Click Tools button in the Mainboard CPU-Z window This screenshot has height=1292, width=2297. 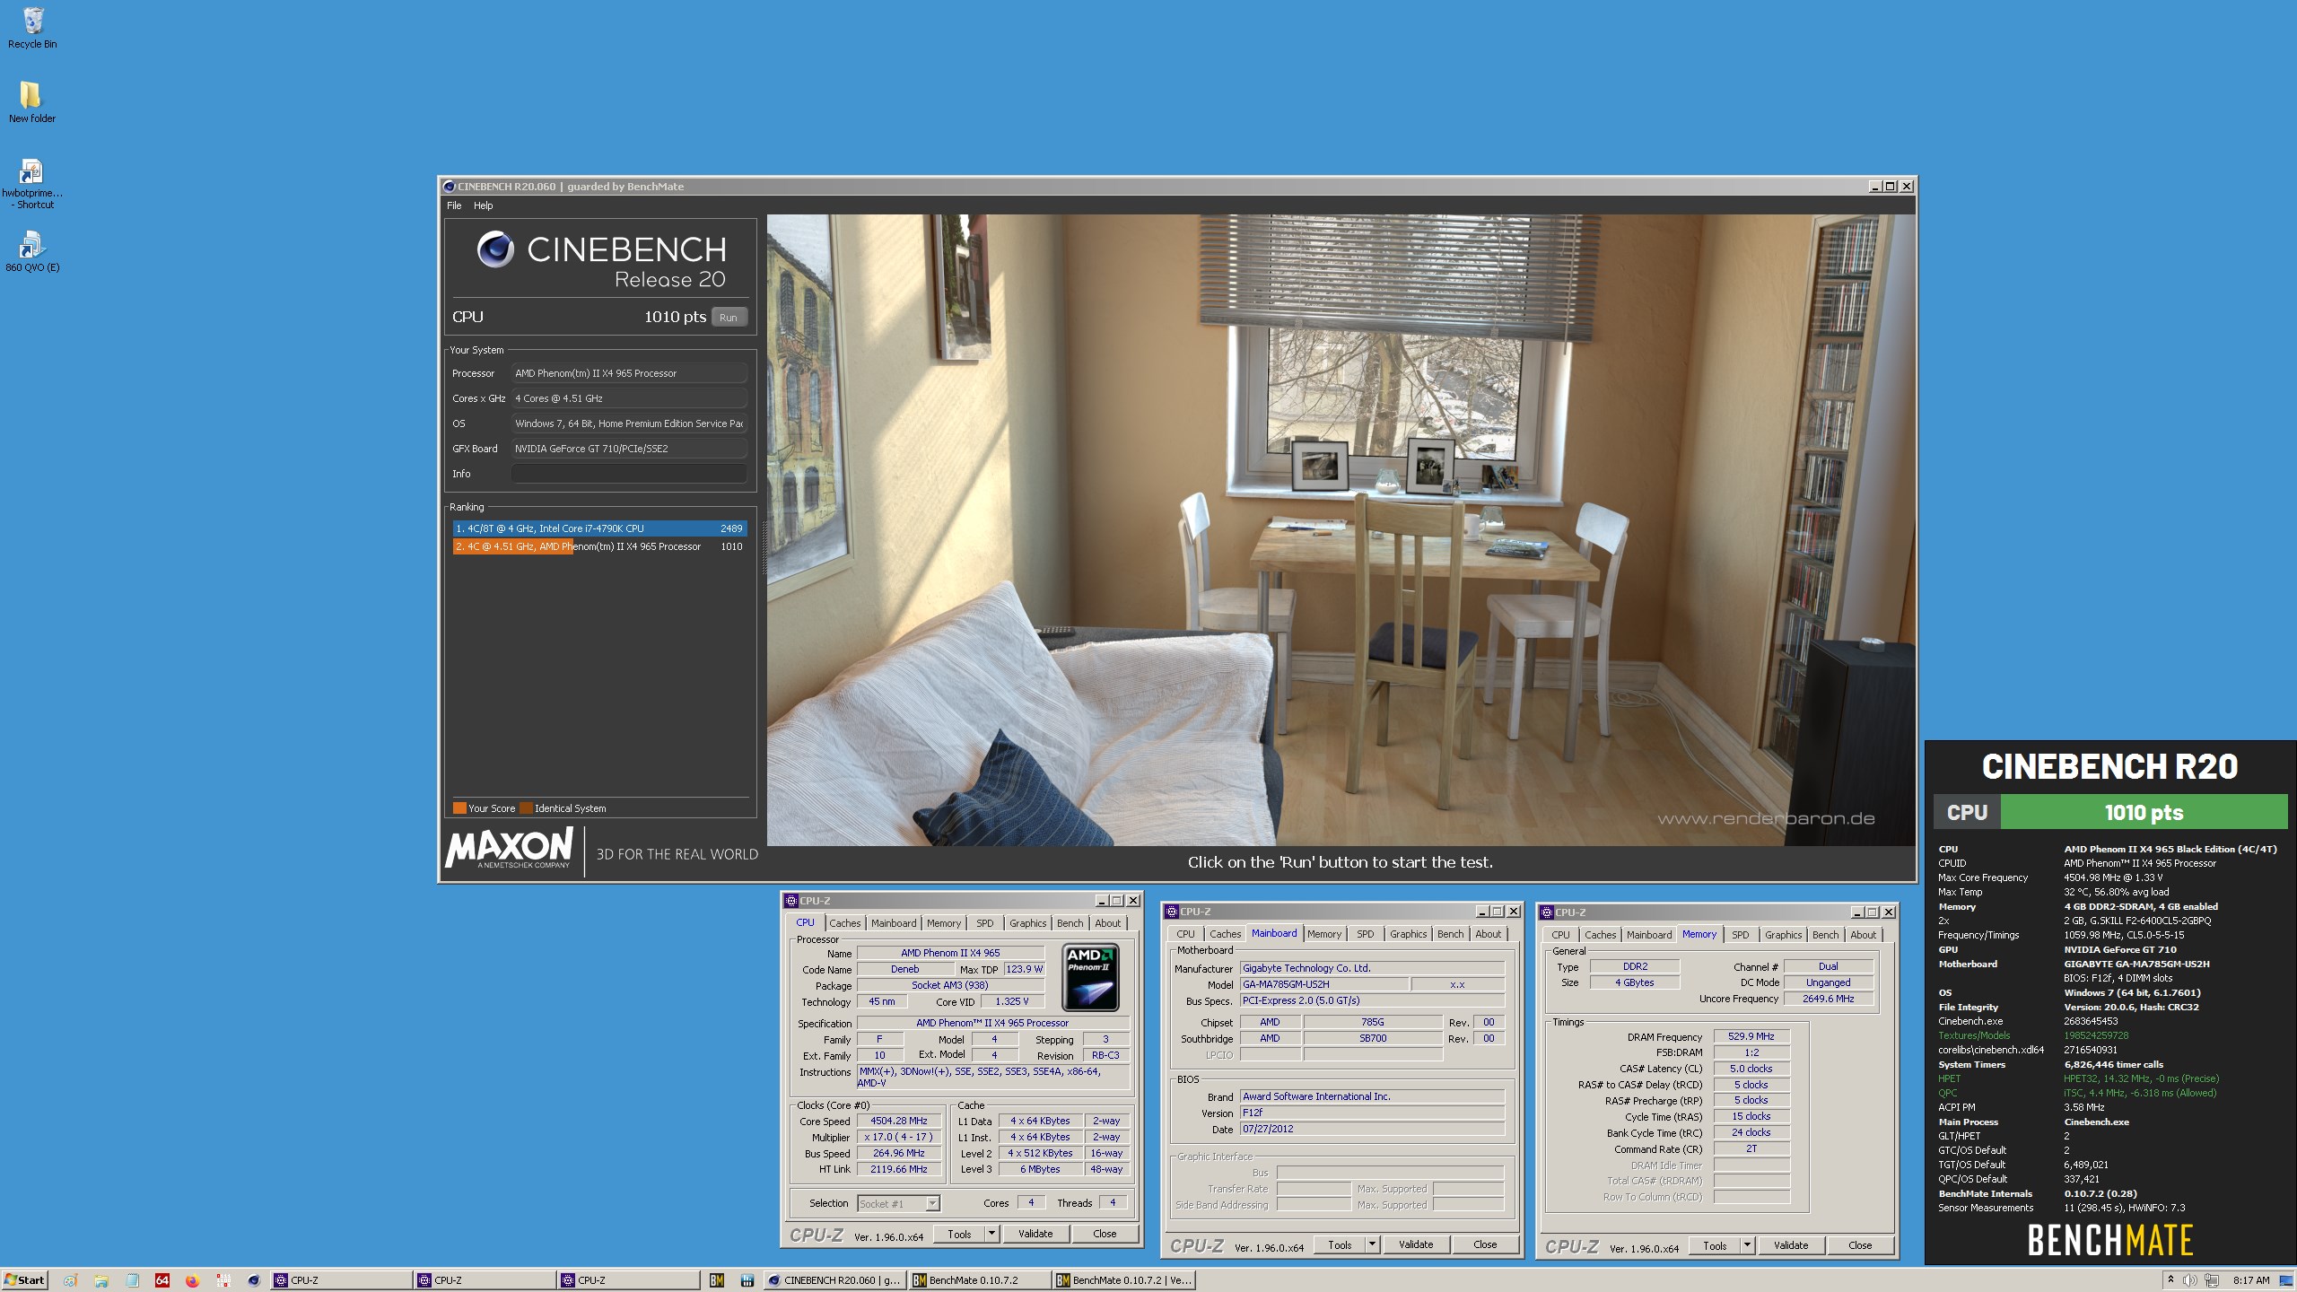[x=1340, y=1244]
